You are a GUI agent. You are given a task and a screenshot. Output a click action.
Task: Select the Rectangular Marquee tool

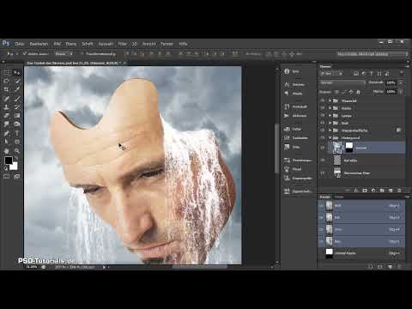click(7, 73)
